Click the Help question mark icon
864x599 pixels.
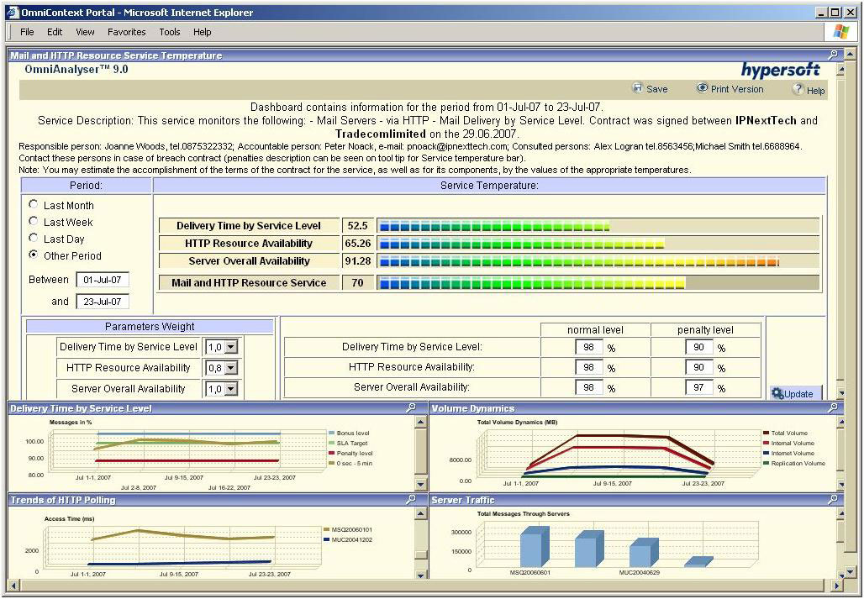798,89
